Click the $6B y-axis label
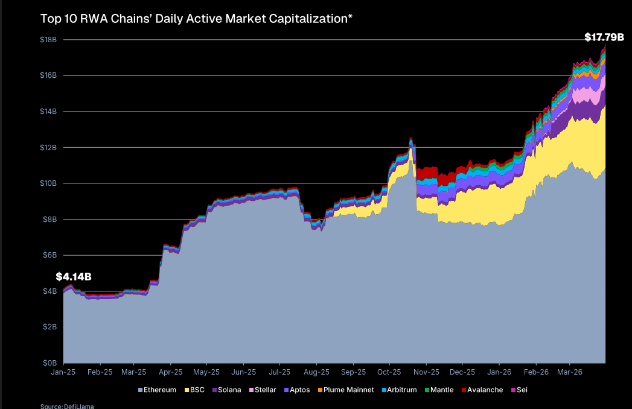 [50, 255]
